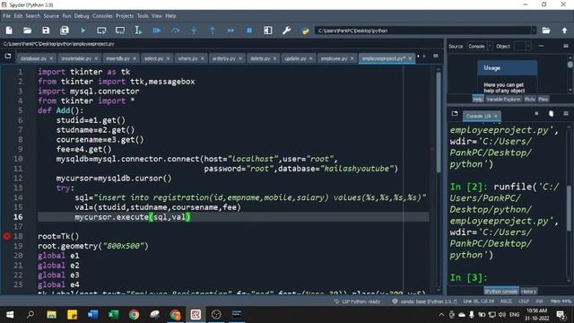Switch to the History tab
Viewport: 574px width, 323px height.
click(528, 292)
